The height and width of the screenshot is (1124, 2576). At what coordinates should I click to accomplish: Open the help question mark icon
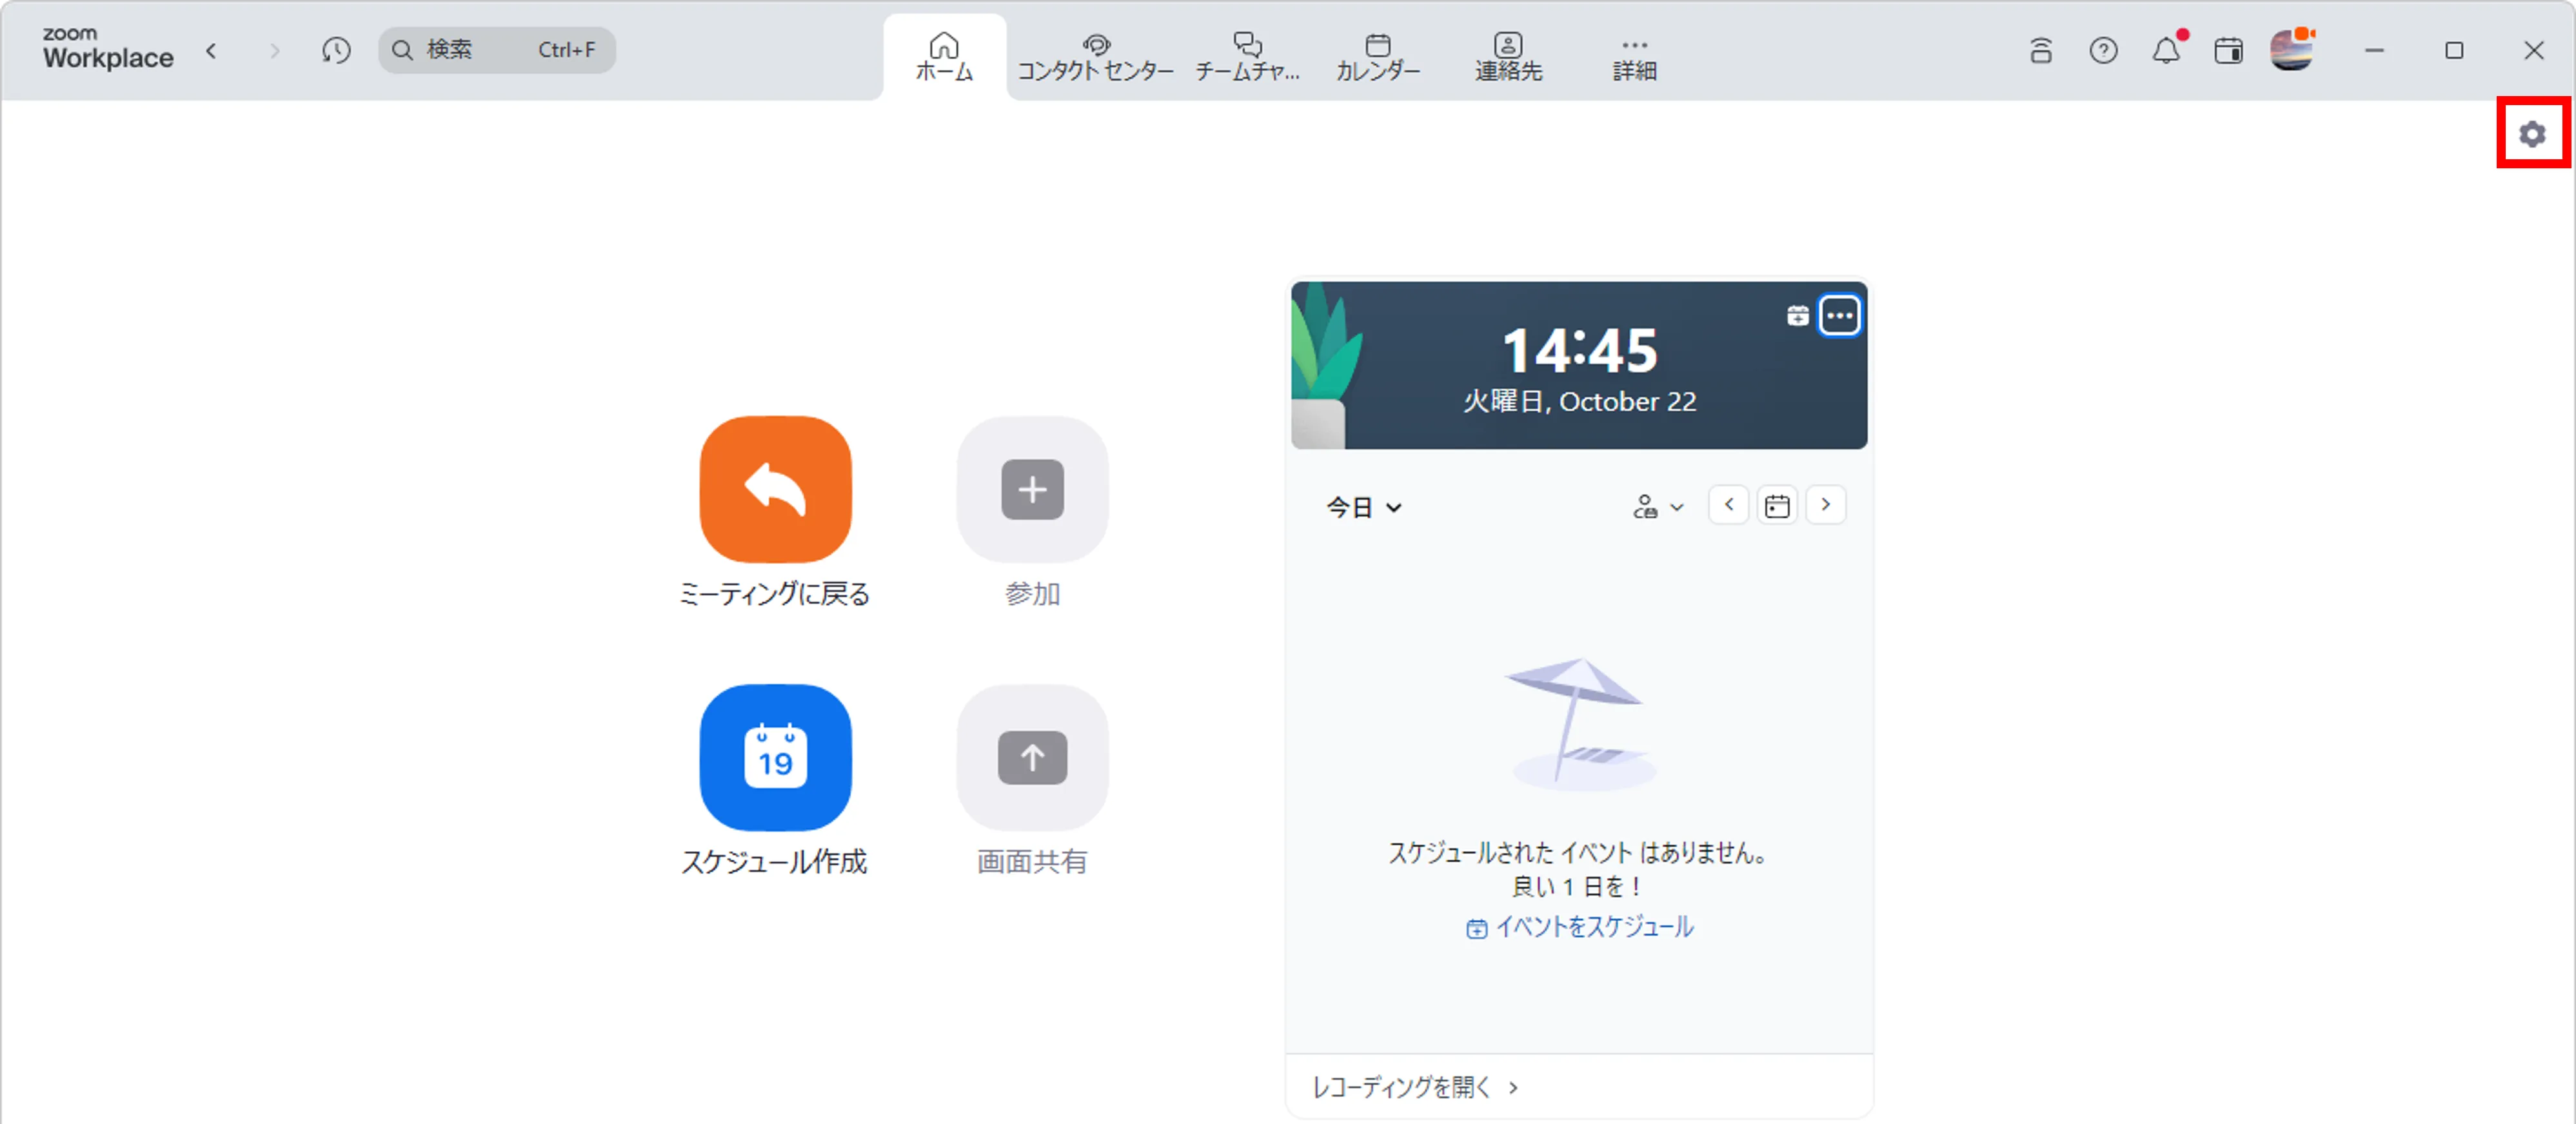(2103, 50)
